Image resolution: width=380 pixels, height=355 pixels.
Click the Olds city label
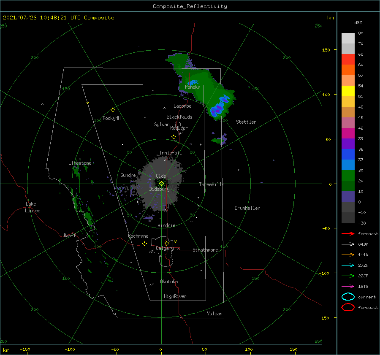point(161,176)
